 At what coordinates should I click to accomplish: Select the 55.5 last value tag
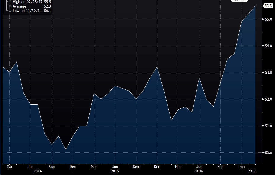268,6
